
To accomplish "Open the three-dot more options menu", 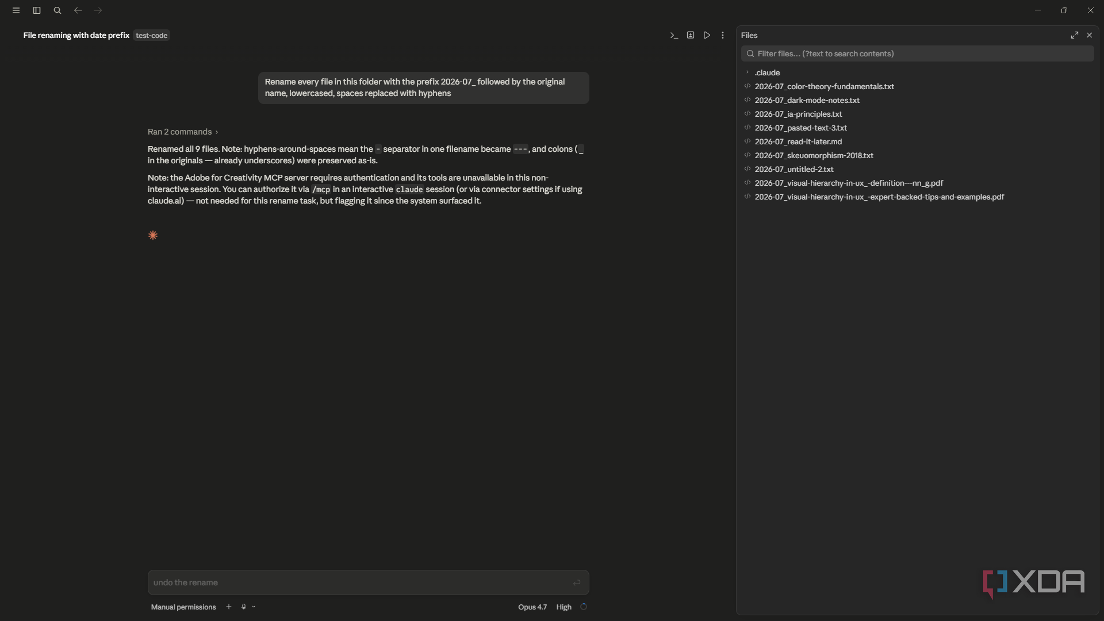I will coord(723,35).
